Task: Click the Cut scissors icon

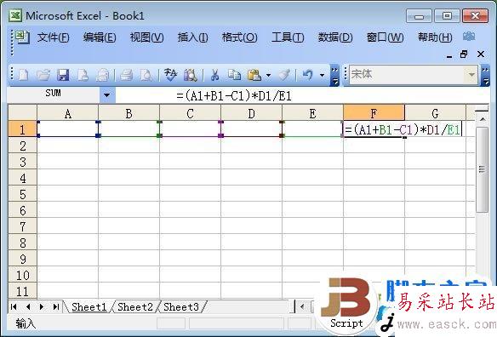Action: [x=214, y=75]
